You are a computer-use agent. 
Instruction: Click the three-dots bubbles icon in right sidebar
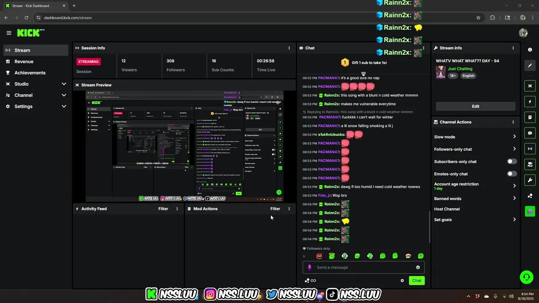530,196
